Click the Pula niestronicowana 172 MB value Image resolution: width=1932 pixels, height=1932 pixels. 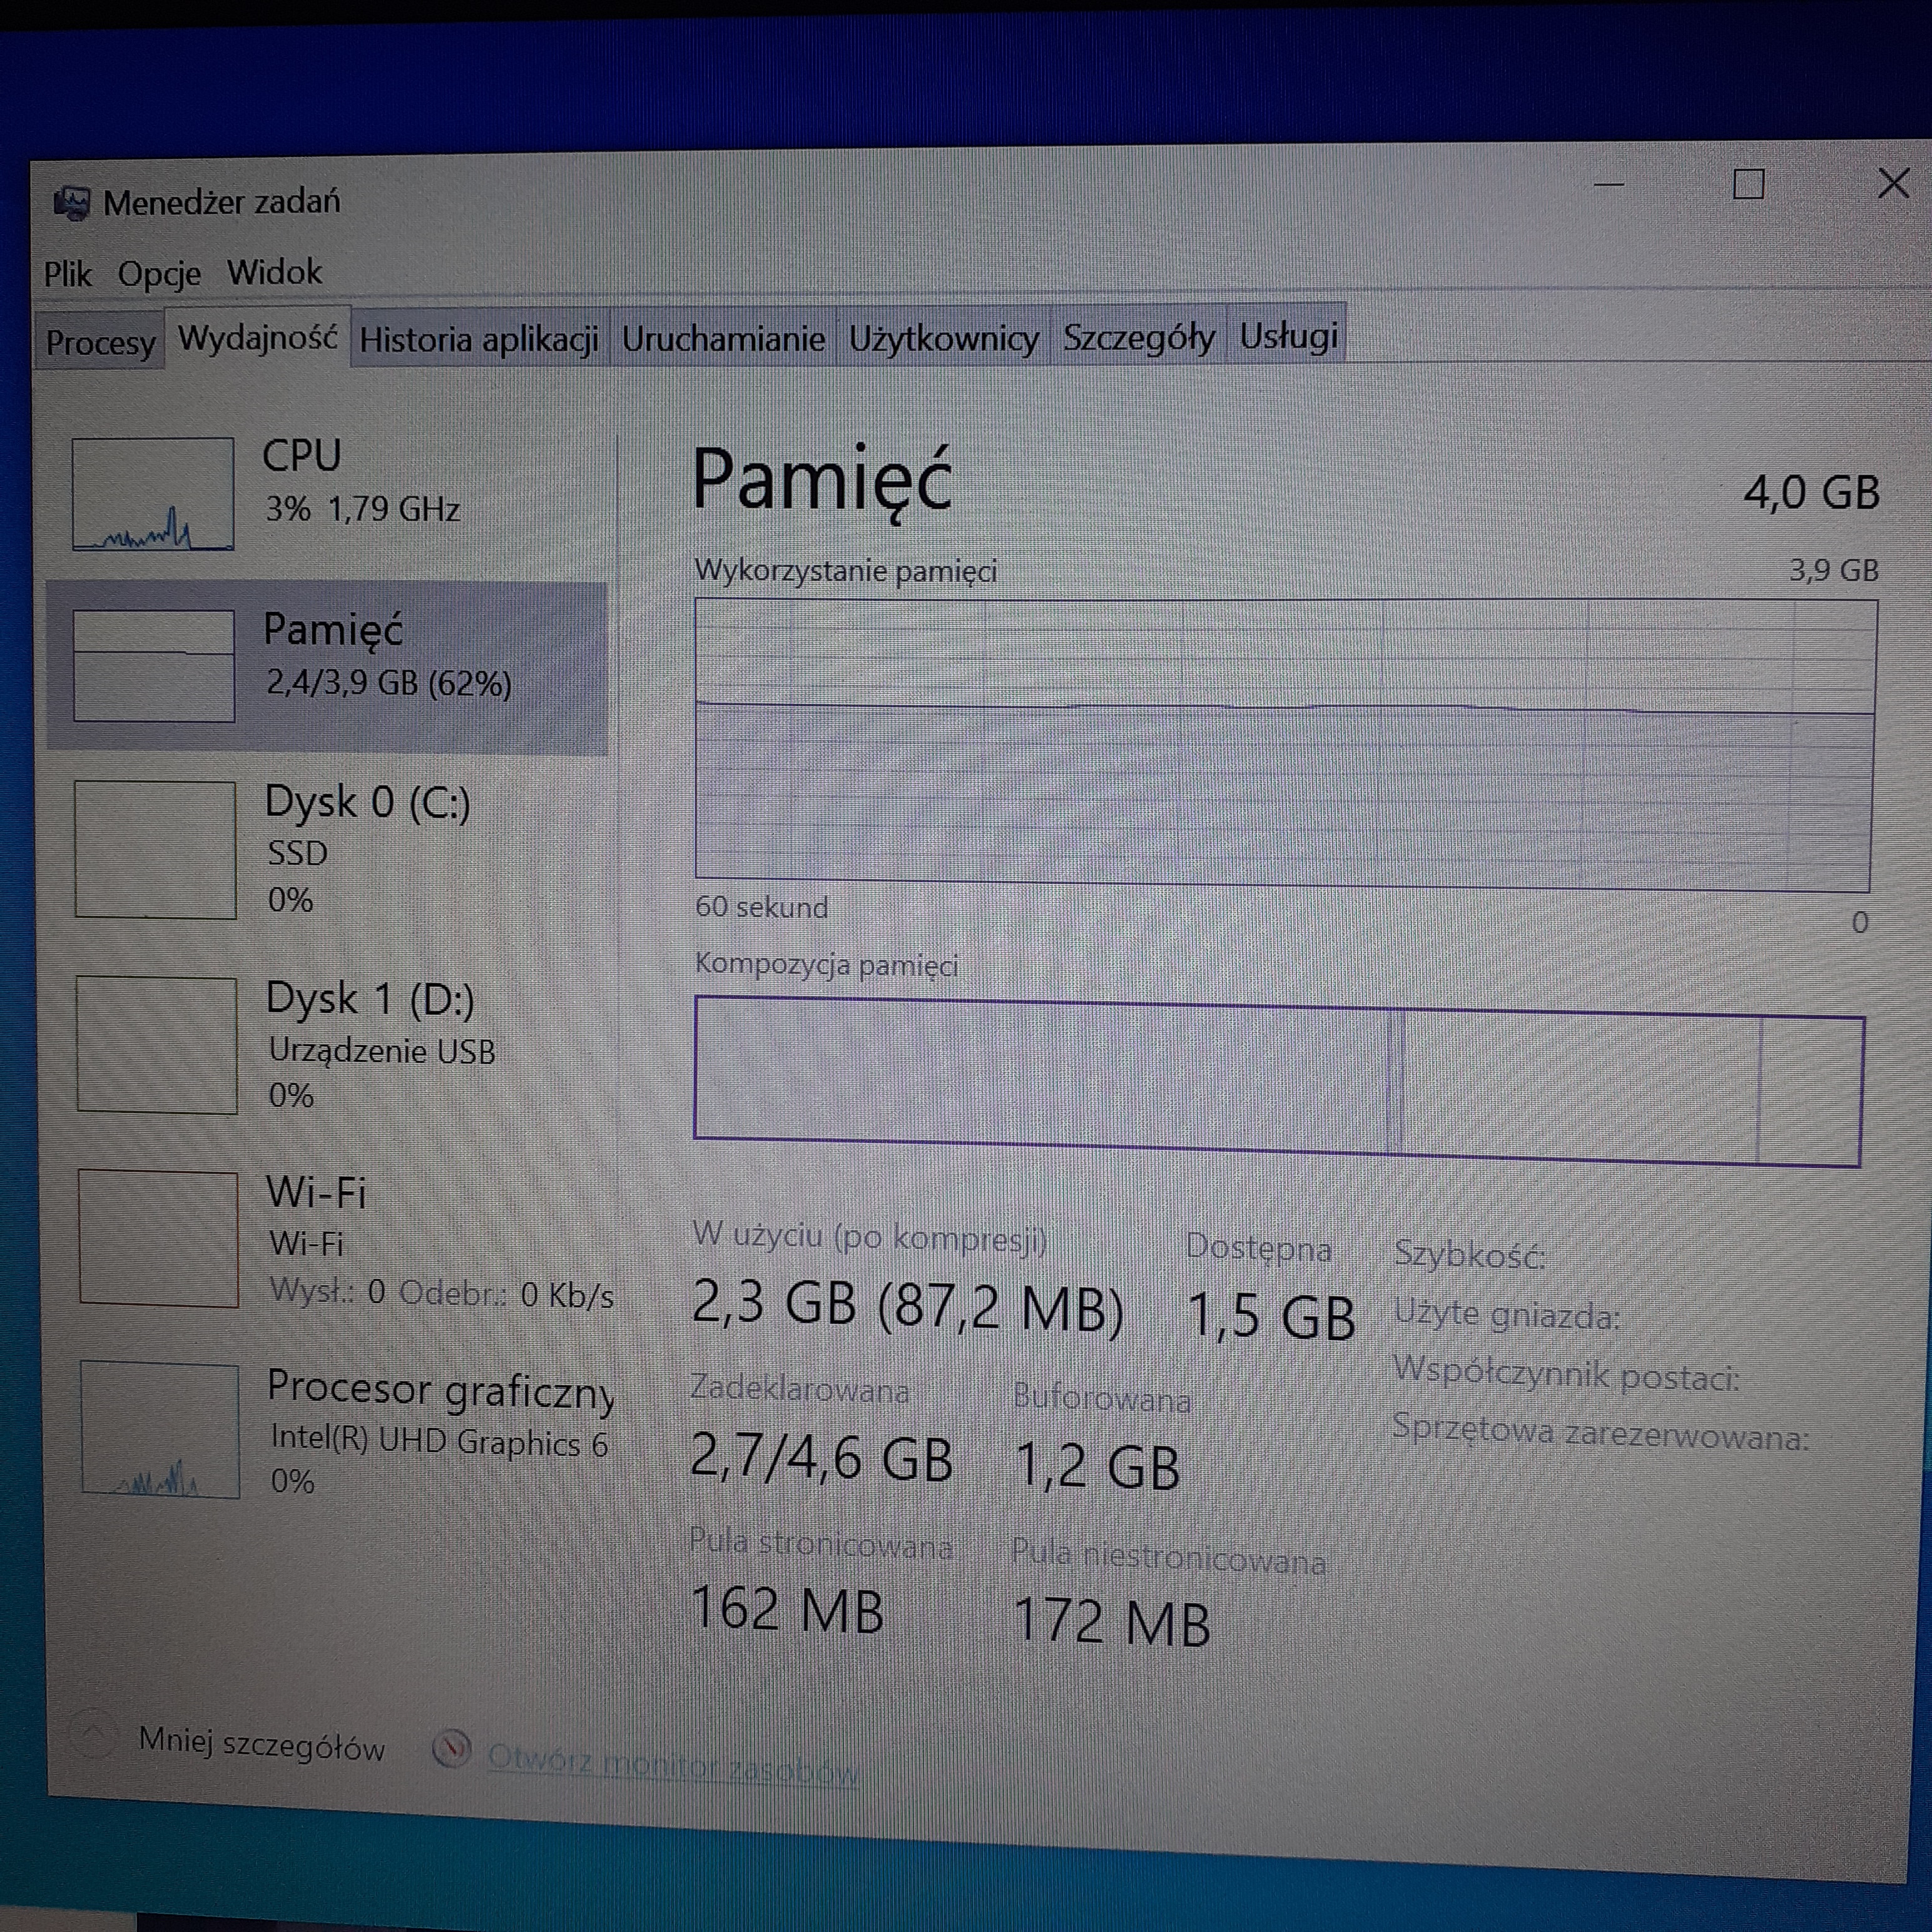point(1112,1621)
